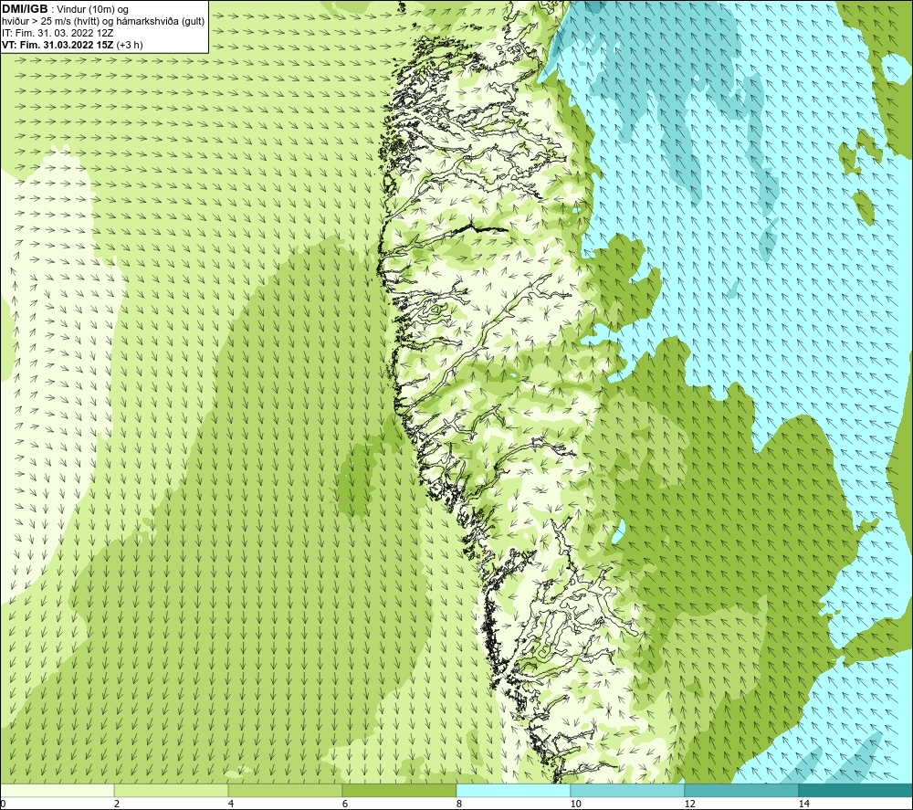
Task: Click the 10–12 m/s cyan legend swatch
Action: 628,790
